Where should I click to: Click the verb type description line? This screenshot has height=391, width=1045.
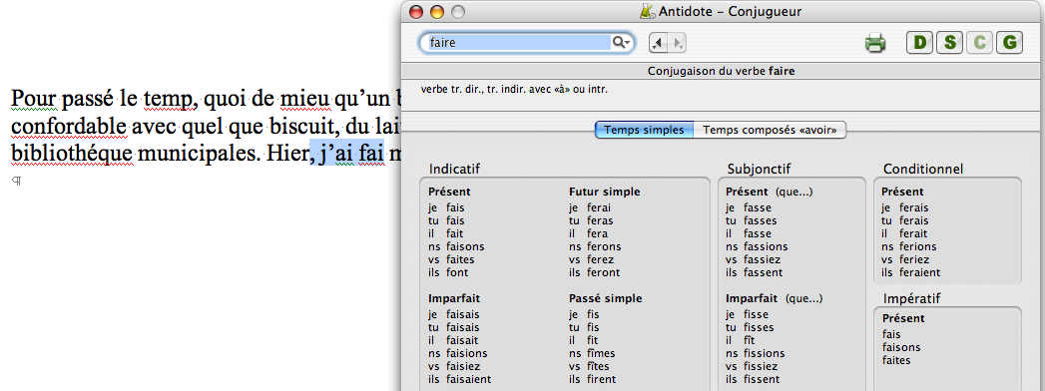coord(514,89)
